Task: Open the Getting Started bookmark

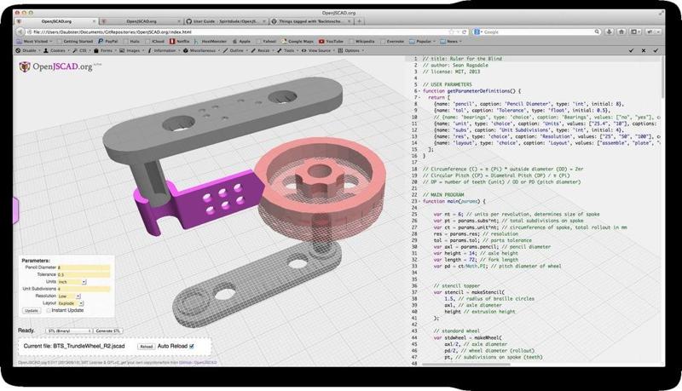Action: click(75, 41)
